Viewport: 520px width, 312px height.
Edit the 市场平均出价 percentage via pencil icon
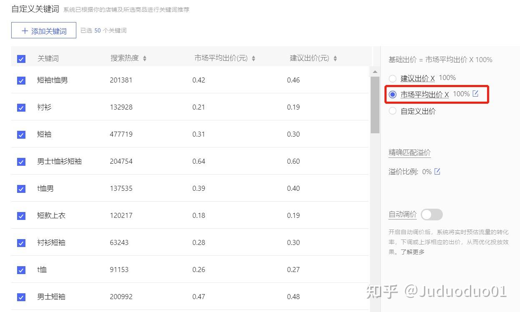[x=475, y=94]
